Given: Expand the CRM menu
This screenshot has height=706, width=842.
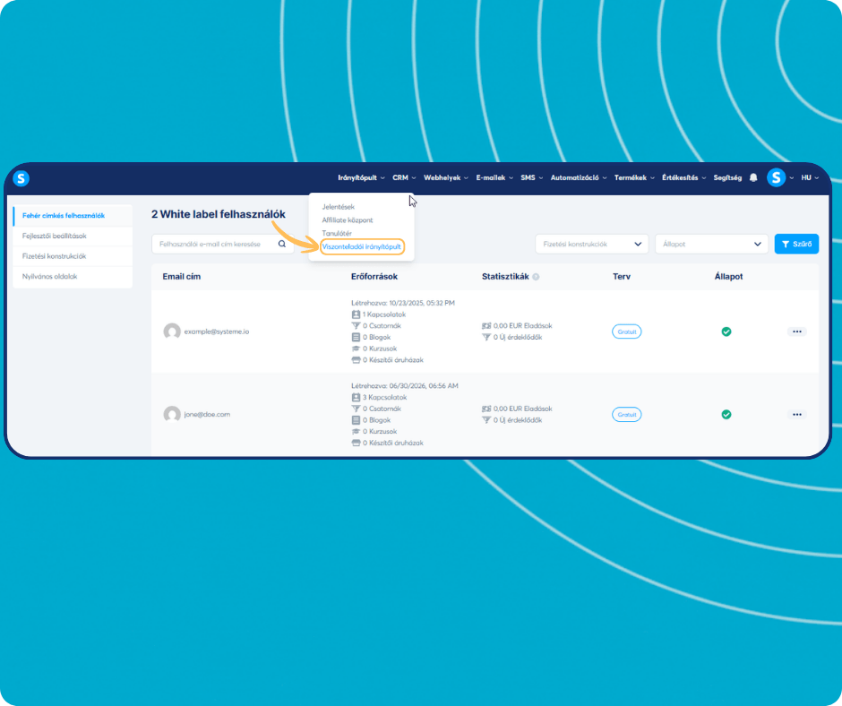Looking at the screenshot, I should click(x=404, y=177).
